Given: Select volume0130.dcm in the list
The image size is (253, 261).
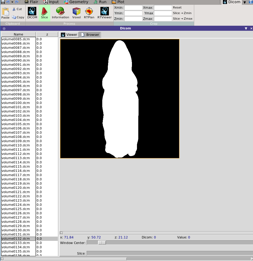Looking at the screenshot, I should click(19, 230).
